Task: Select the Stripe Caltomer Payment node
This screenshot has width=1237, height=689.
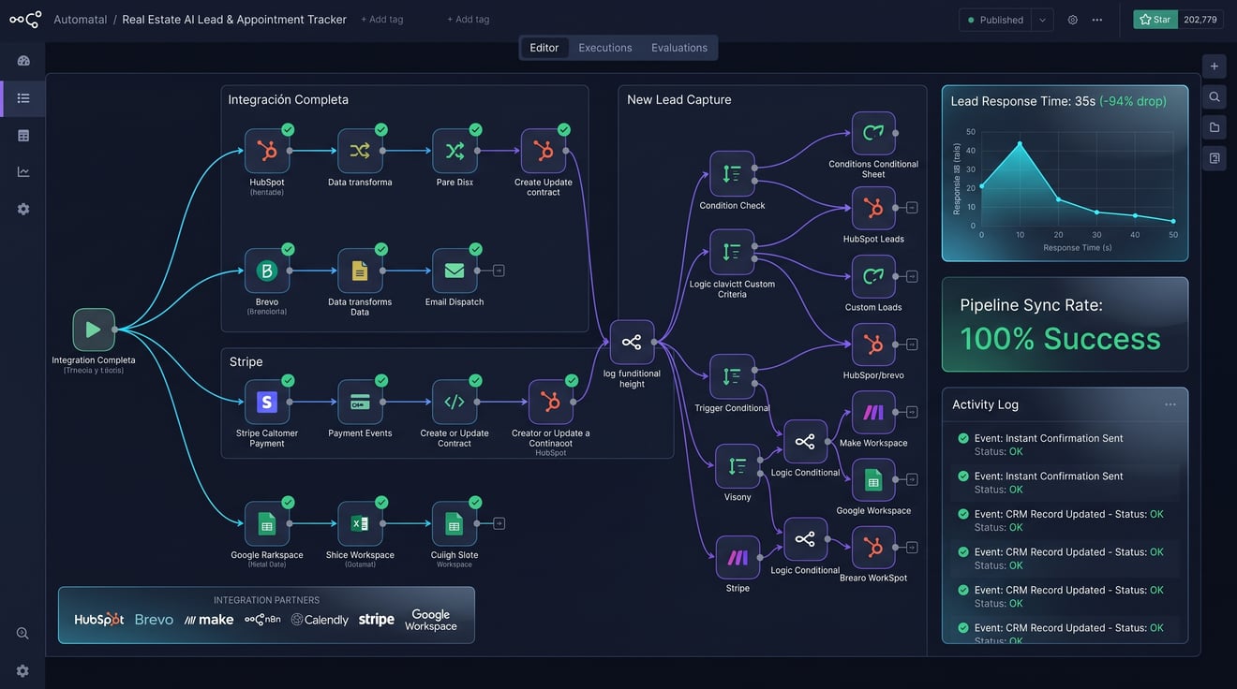Action: coord(267,402)
